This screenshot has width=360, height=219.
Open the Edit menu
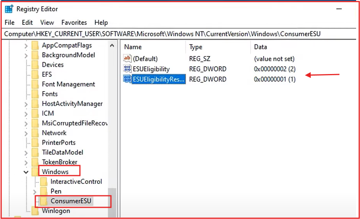27,22
